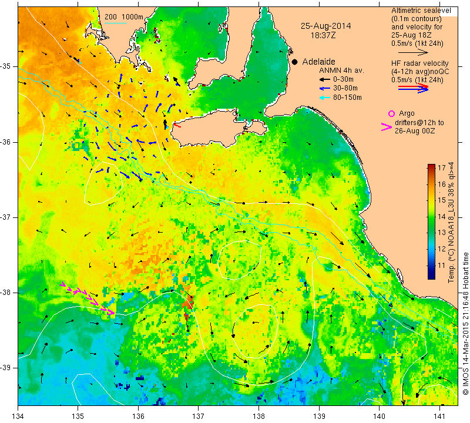The width and height of the screenshot is (470, 423).
Task: Click the latitude axis label -38
Action: tap(6, 293)
